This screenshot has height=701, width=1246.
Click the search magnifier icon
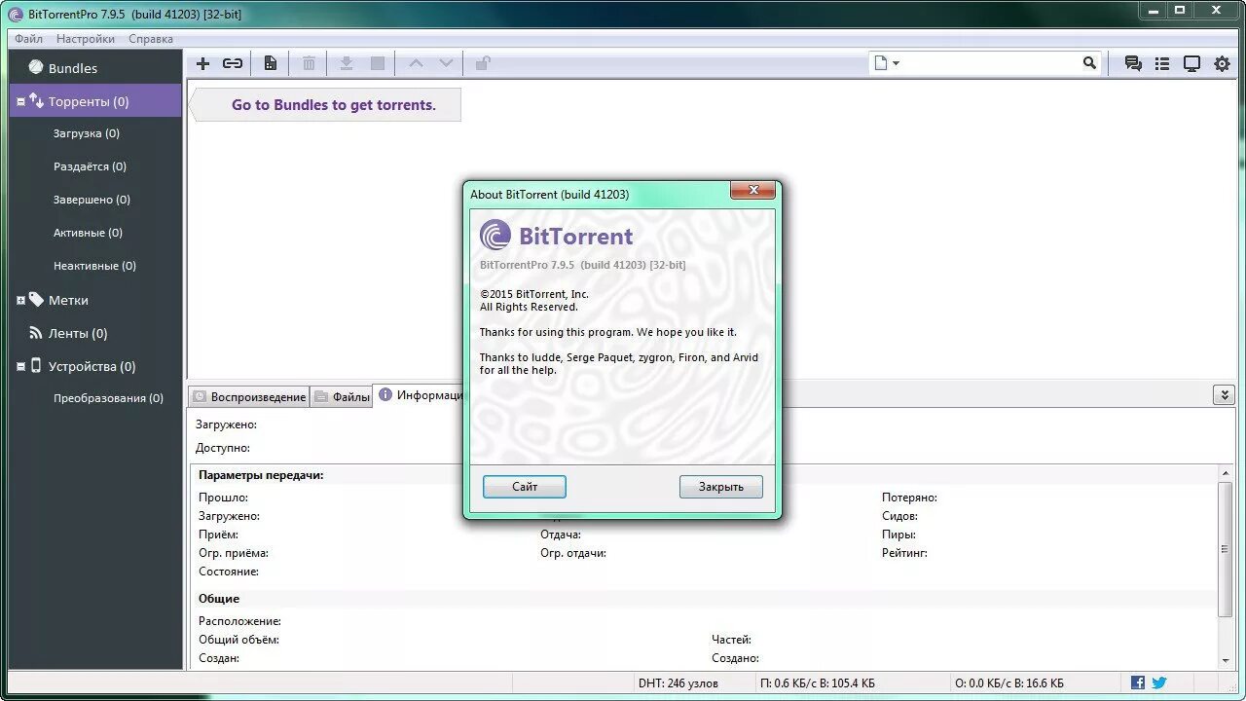(1089, 62)
